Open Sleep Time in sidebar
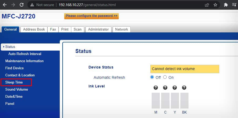 [14, 82]
